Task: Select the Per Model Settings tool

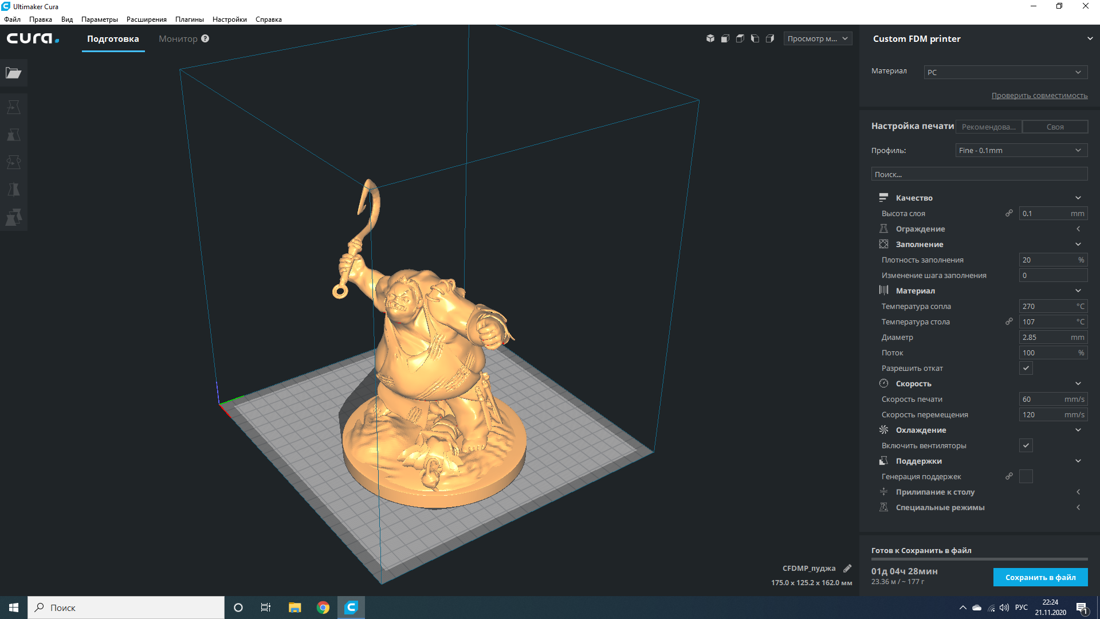Action: 14,217
